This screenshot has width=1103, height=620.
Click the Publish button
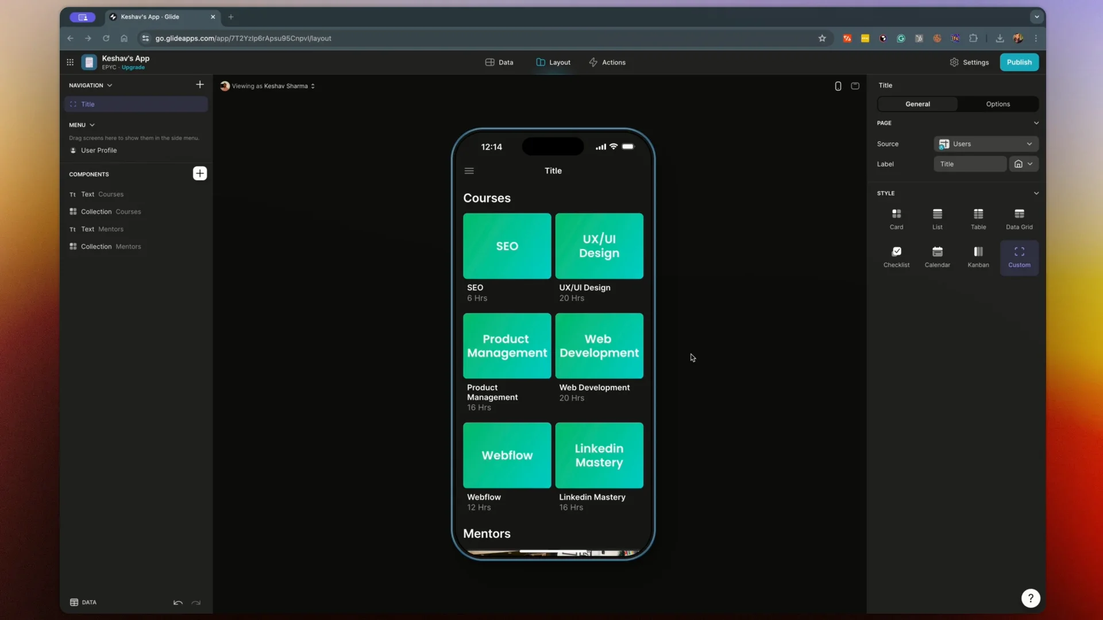(1020, 62)
